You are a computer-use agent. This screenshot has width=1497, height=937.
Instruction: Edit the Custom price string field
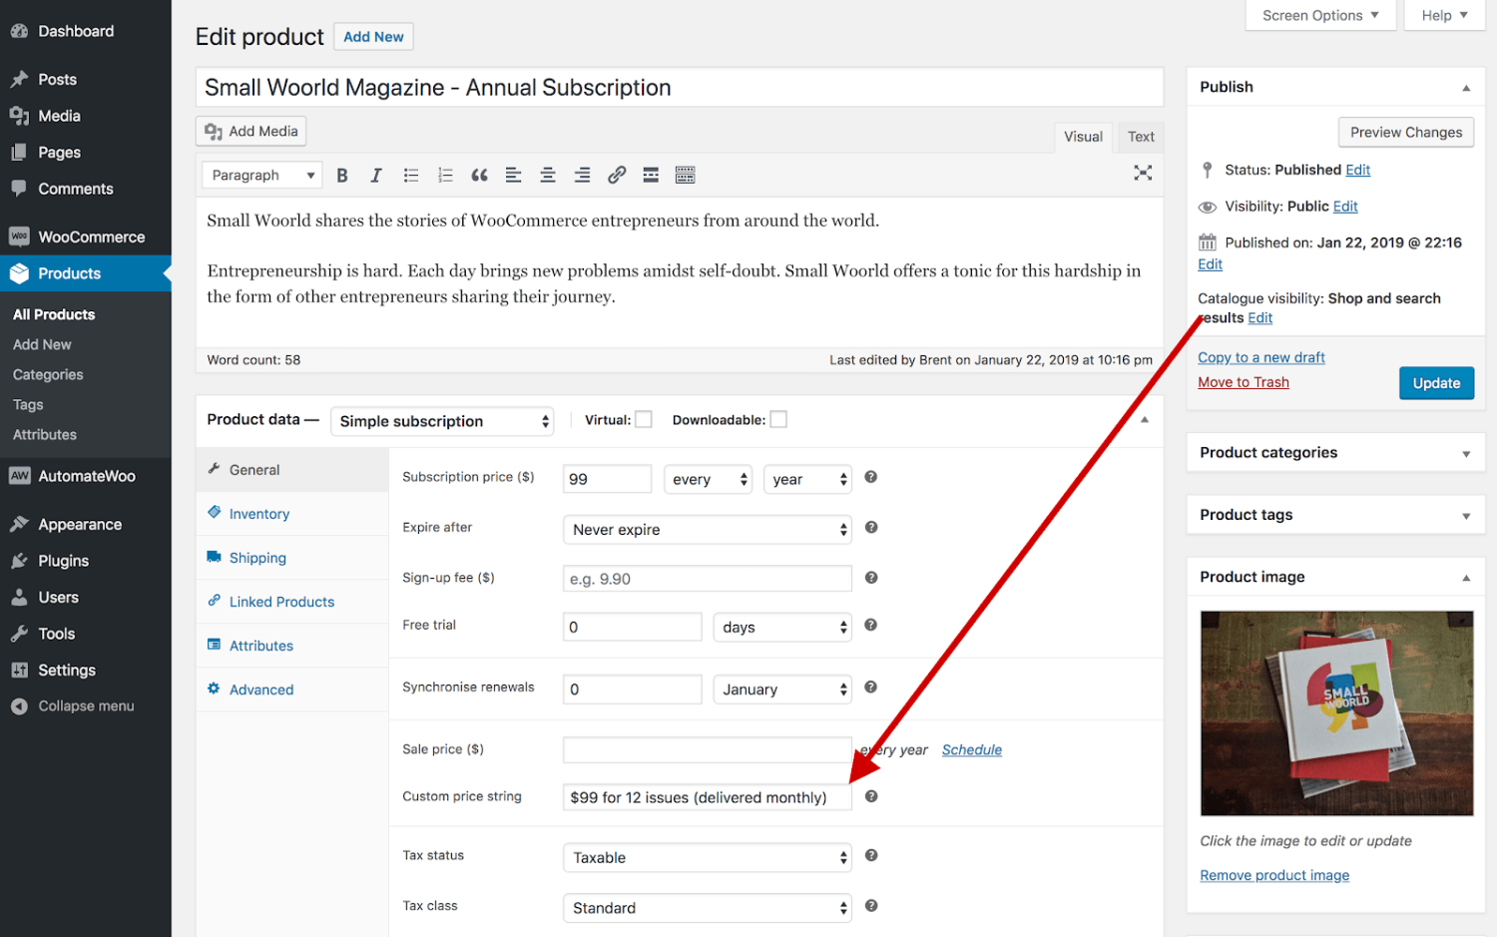(x=707, y=797)
